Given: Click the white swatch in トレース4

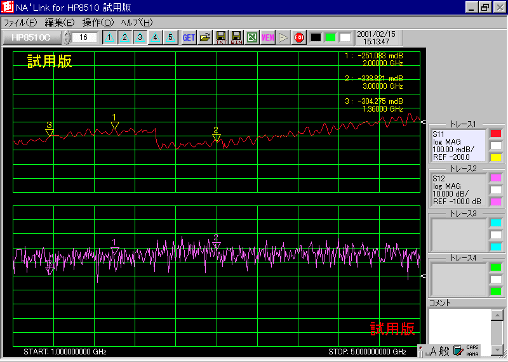Looking at the screenshot, I should pos(496,279).
